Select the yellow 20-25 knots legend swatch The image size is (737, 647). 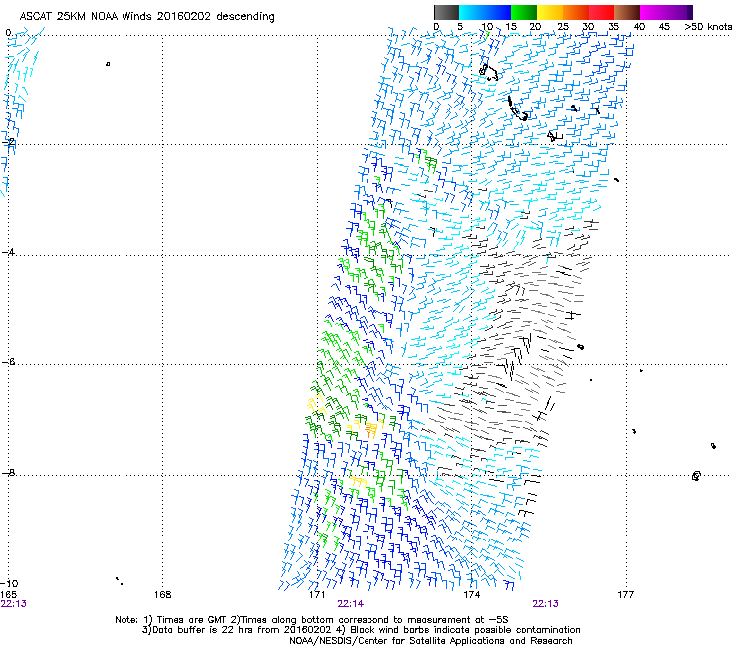pyautogui.click(x=550, y=12)
